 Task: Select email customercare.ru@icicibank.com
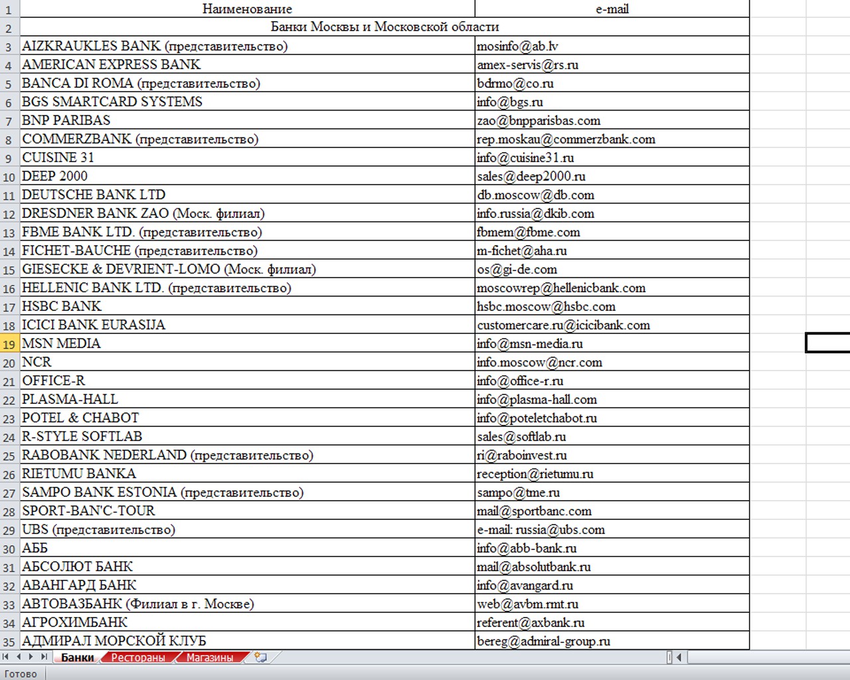tap(612, 325)
